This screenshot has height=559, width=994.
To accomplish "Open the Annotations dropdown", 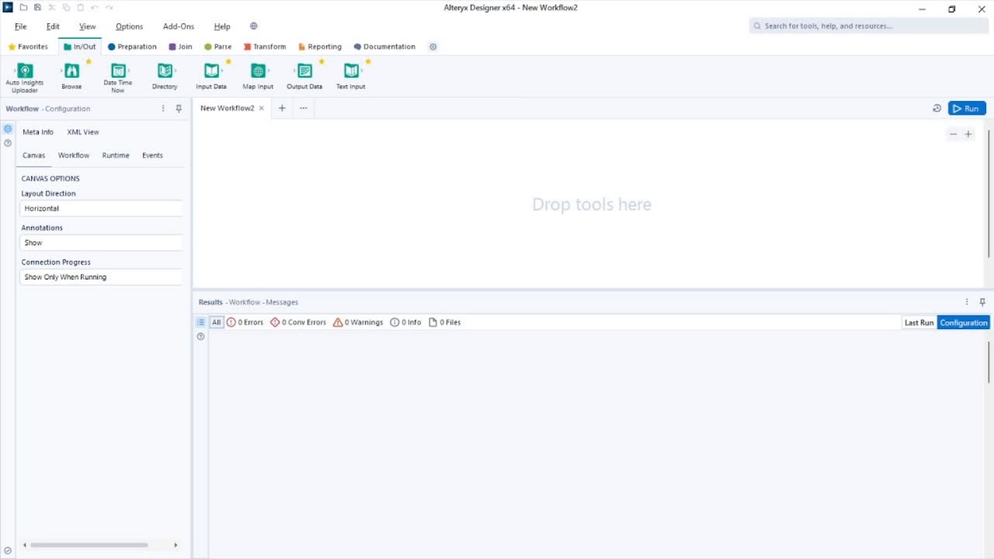I will pyautogui.click(x=102, y=242).
